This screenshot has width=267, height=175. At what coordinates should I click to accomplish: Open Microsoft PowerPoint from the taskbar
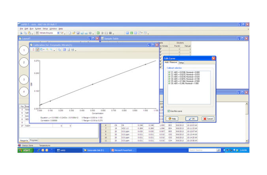pyautogui.click(x=123, y=150)
